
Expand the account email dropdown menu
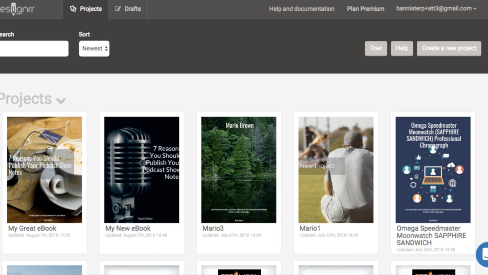(436, 8)
